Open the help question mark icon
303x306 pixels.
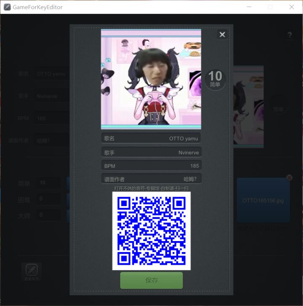(x=290, y=35)
